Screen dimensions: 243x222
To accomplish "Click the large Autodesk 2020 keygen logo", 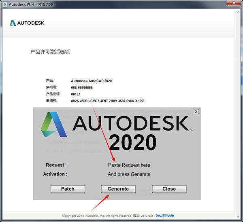I will [x=117, y=131].
